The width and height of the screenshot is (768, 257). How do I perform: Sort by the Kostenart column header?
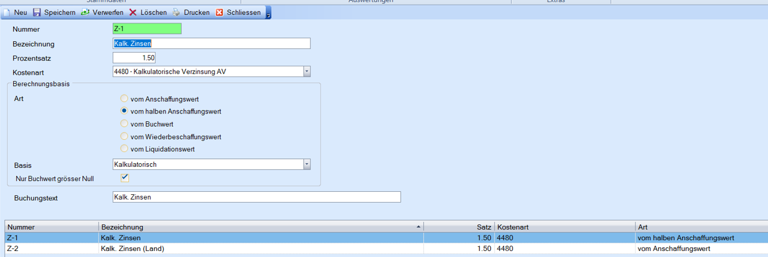point(565,227)
